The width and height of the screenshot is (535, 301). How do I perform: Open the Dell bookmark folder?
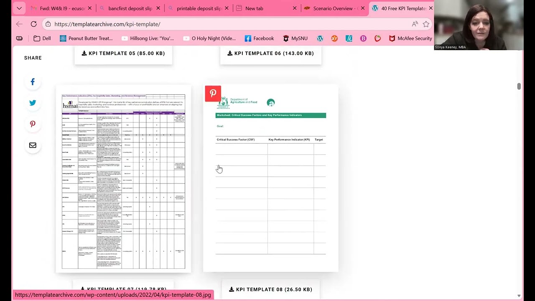(42, 38)
